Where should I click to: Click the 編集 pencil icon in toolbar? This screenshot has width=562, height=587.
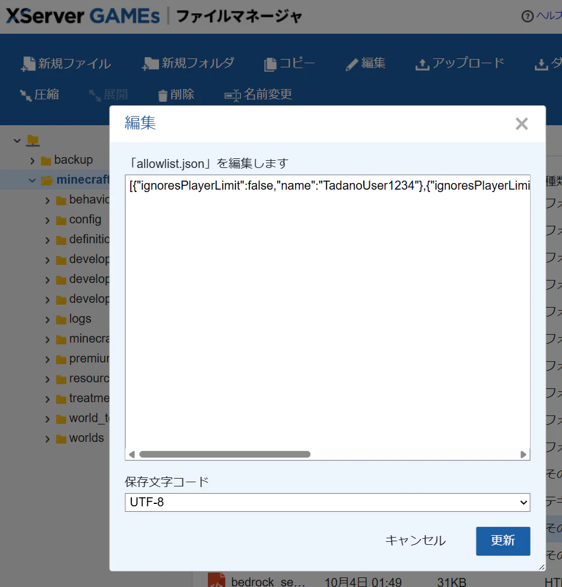(352, 64)
